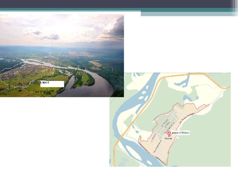
Task: Click the red location pin on the map
Action: coord(168,133)
